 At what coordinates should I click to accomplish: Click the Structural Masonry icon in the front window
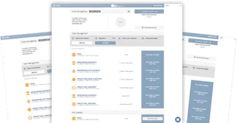coord(74,88)
